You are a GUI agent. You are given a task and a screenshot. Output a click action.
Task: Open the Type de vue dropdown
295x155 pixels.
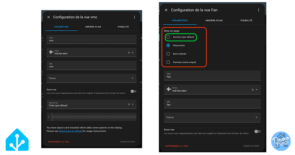133,104
